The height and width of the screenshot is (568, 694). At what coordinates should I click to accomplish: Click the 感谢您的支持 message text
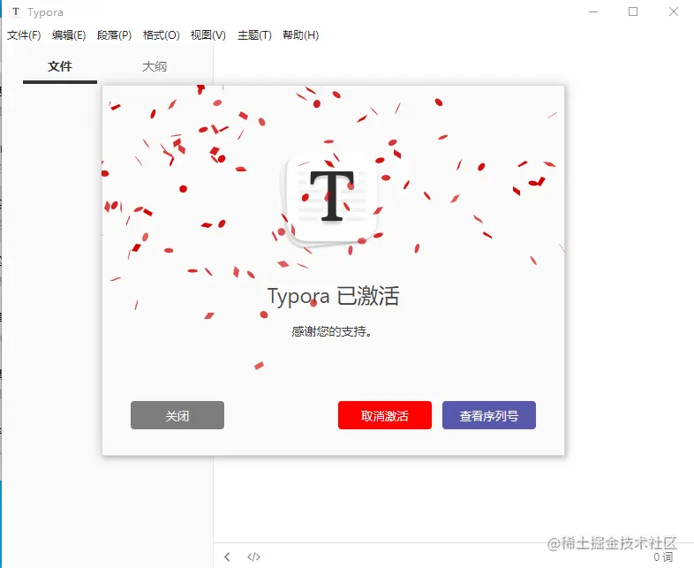click(x=331, y=331)
